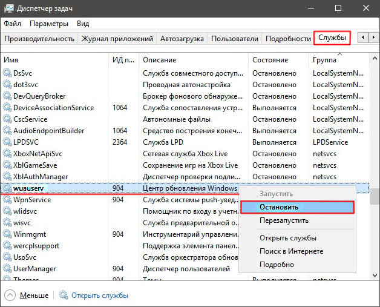The height and width of the screenshot is (307, 380).
Task: Click the wlidsvc gear icon
Action: coord(7,211)
